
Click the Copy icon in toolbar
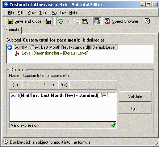(76, 21)
